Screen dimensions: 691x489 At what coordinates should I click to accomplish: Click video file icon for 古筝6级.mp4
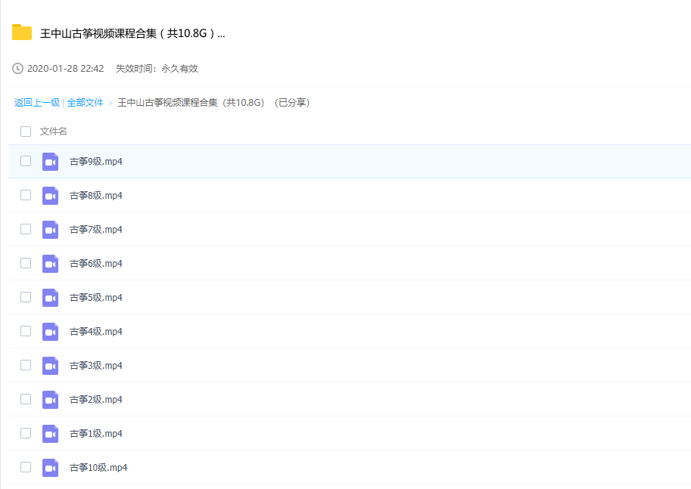click(x=50, y=264)
